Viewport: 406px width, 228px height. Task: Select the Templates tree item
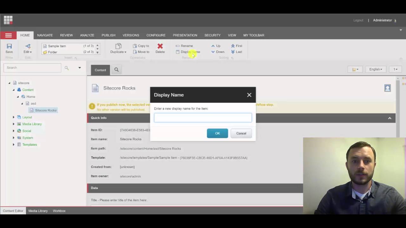click(29, 145)
